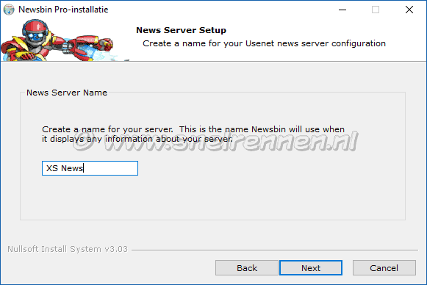Minimize the installer window
427x285 pixels.
pos(342,10)
